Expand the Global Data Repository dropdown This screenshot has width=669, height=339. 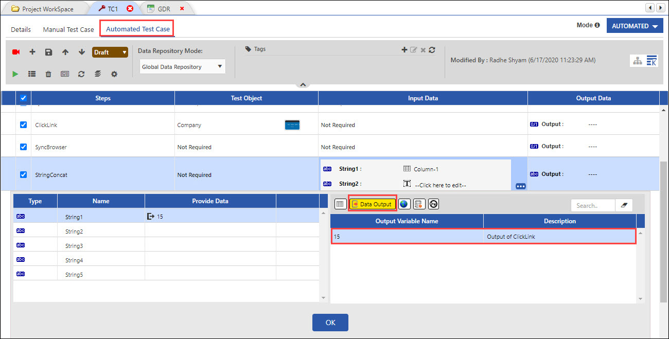coord(183,66)
